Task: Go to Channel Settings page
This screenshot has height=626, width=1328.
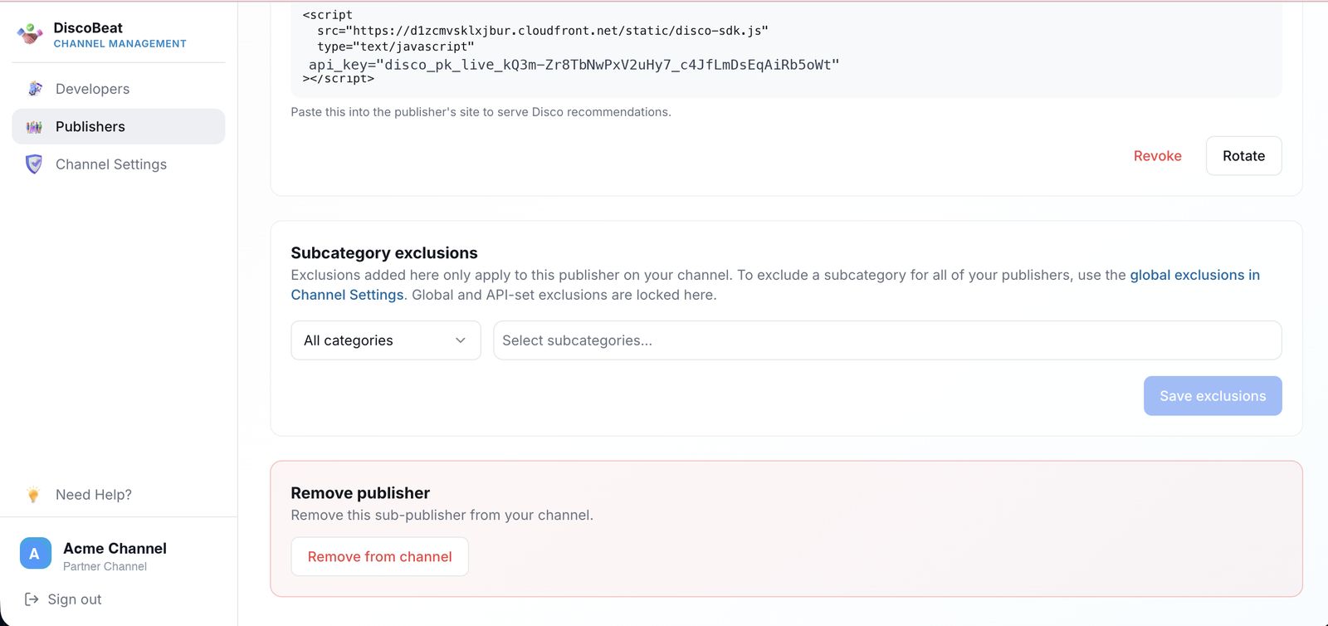Action: coord(119,164)
